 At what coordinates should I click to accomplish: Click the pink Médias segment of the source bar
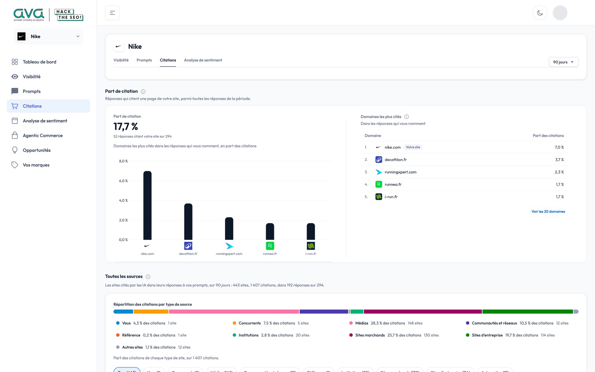[234, 311]
